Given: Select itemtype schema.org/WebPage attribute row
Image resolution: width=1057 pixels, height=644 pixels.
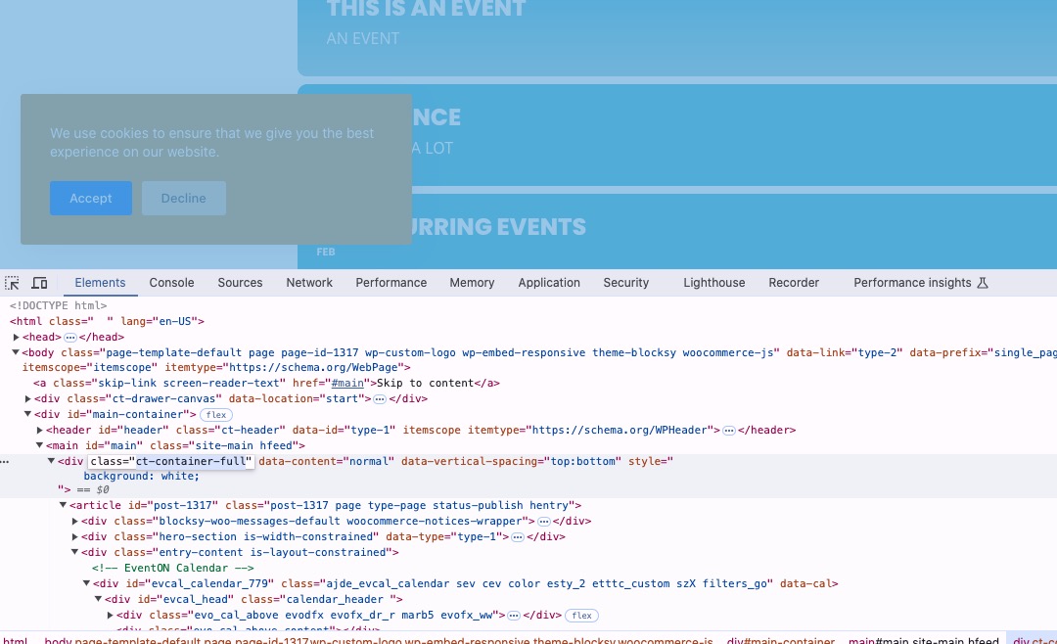Looking at the screenshot, I should coord(288,368).
